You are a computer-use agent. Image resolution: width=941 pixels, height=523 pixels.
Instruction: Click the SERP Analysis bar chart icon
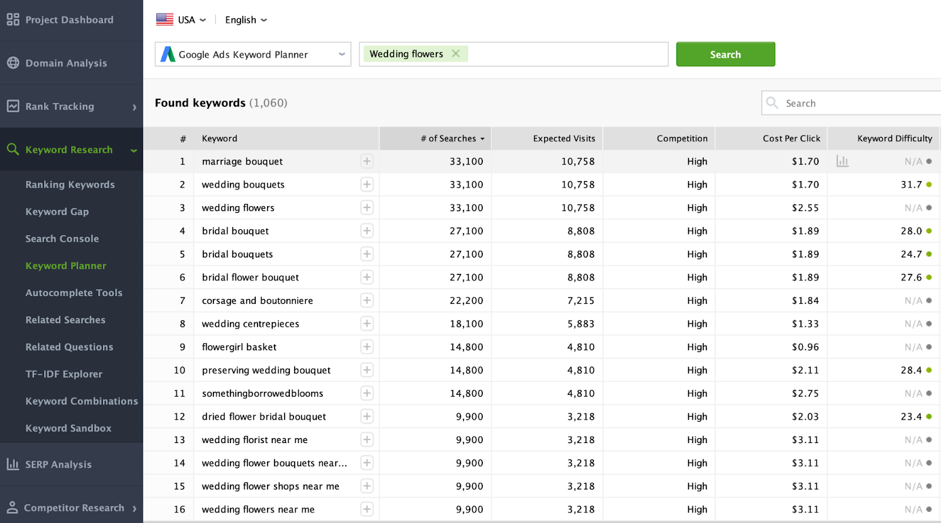coord(13,464)
